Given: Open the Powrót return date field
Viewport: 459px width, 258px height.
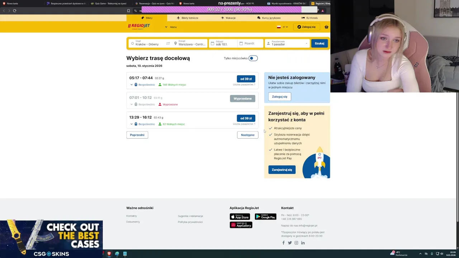Looking at the screenshot, I should click(x=250, y=43).
